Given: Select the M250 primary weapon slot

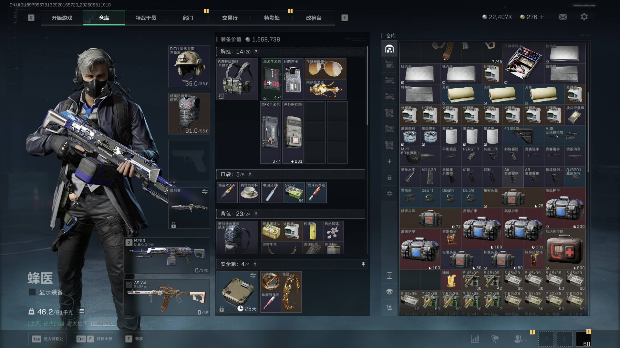Looking at the screenshot, I should tap(167, 256).
